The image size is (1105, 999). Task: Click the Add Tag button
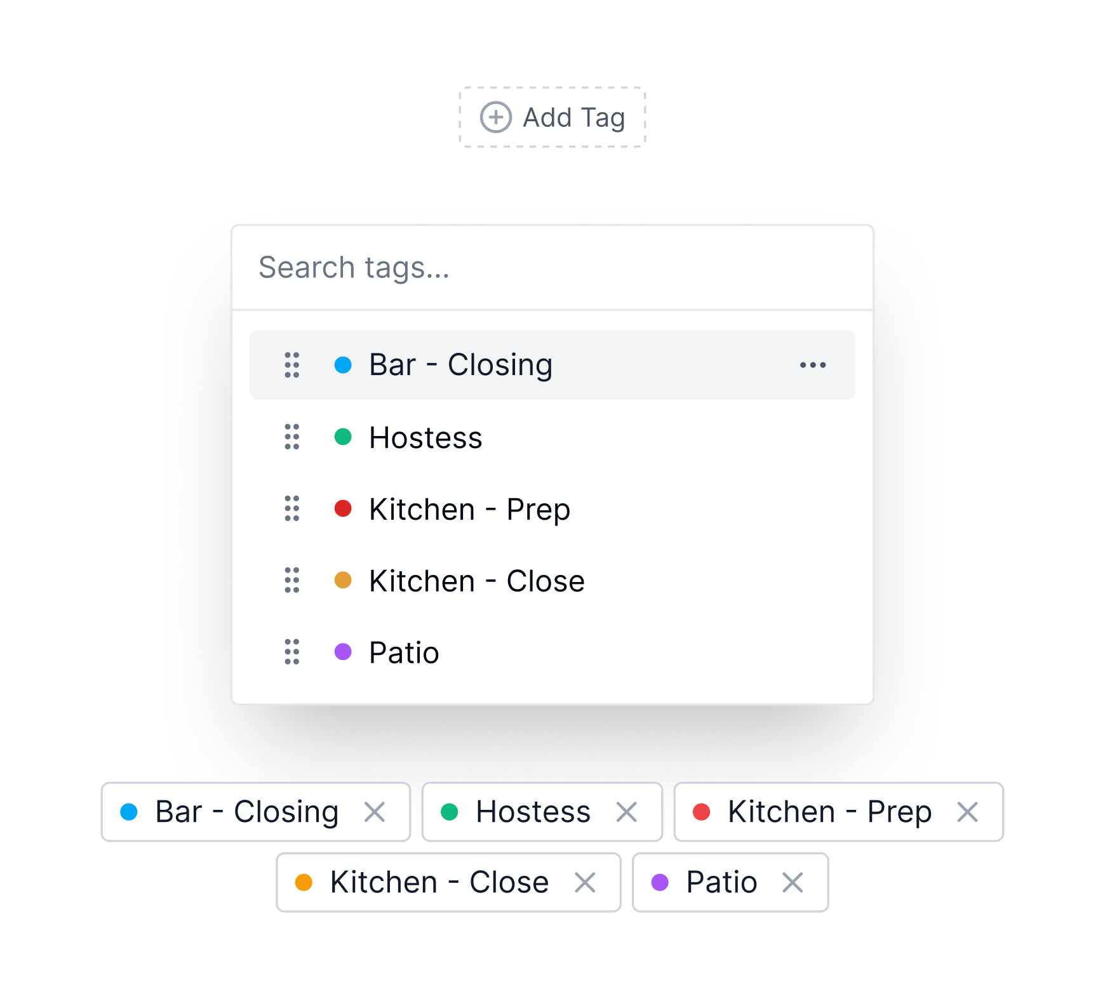(x=552, y=117)
